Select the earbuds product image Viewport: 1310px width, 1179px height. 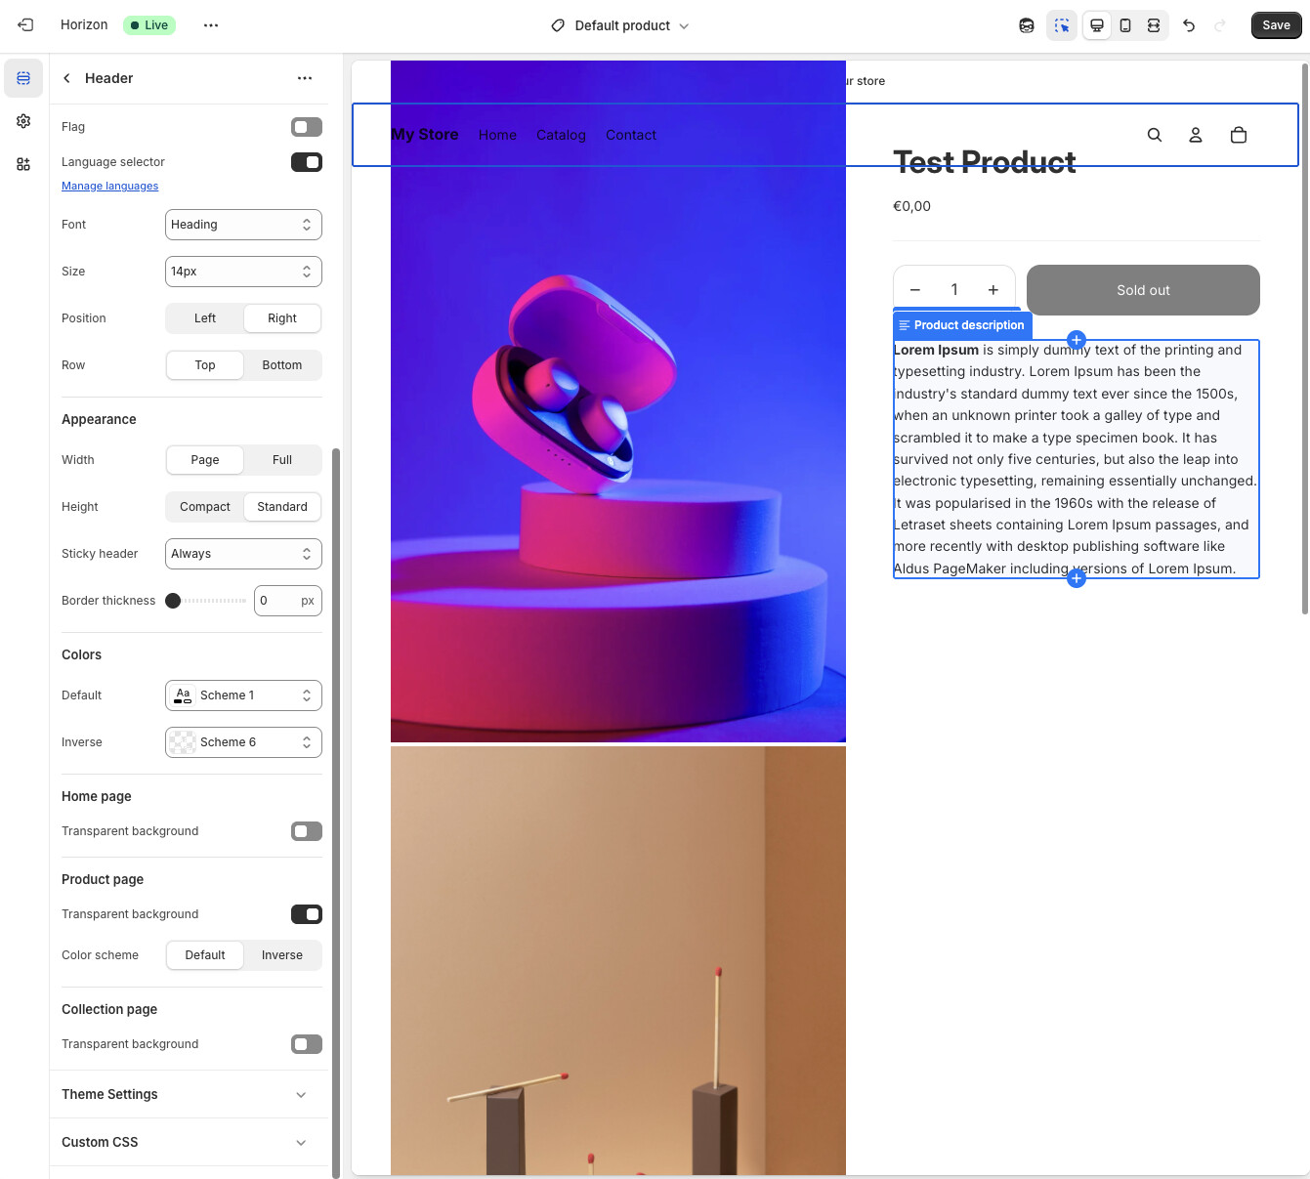pyautogui.click(x=618, y=401)
